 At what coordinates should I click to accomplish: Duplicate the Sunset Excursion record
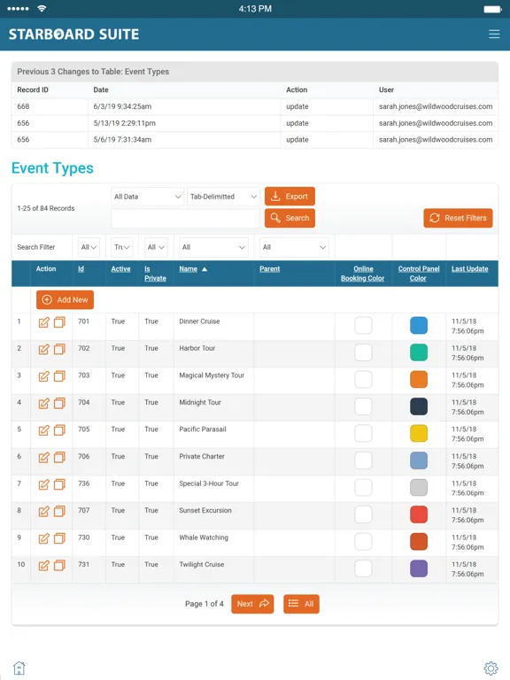[x=59, y=511]
